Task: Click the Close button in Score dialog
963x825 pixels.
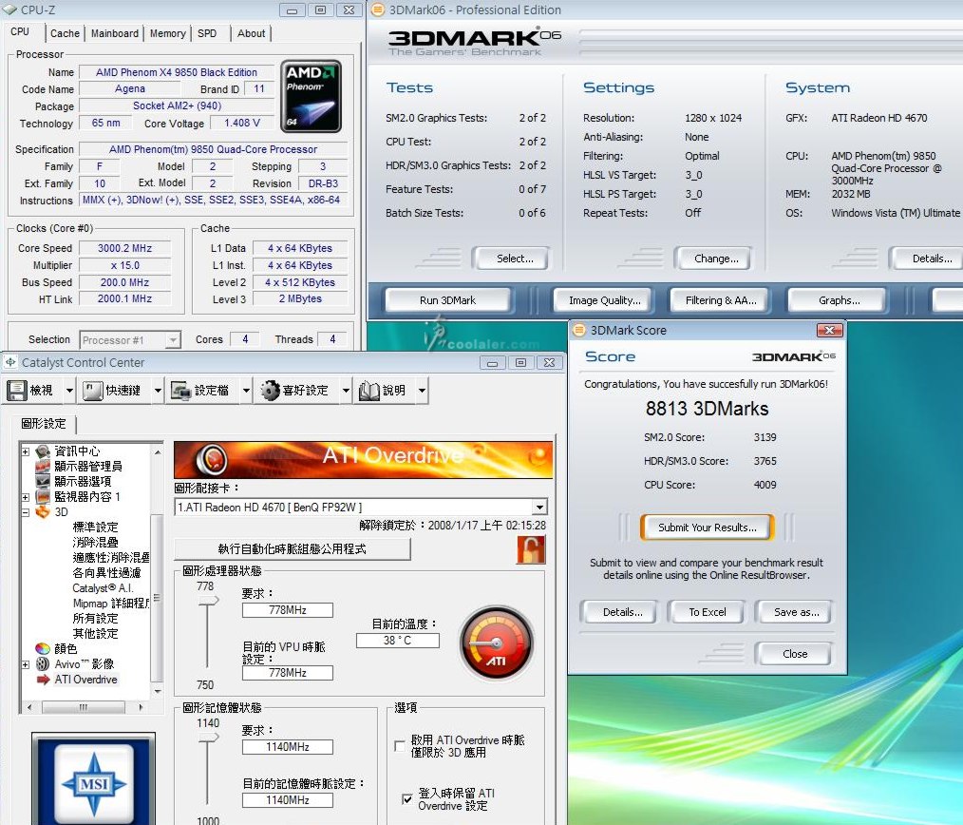Action: 794,654
